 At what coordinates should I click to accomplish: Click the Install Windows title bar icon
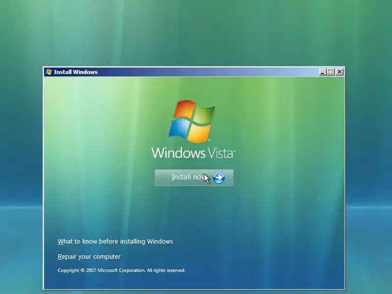(x=49, y=72)
